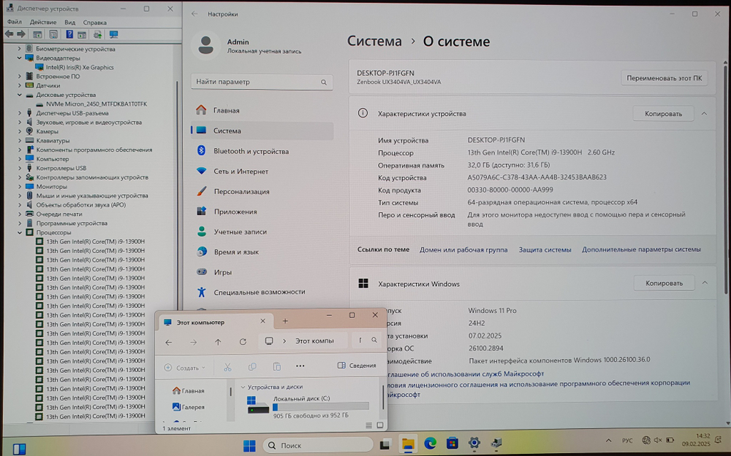Go up one folder level in File Explorer

[218, 341]
